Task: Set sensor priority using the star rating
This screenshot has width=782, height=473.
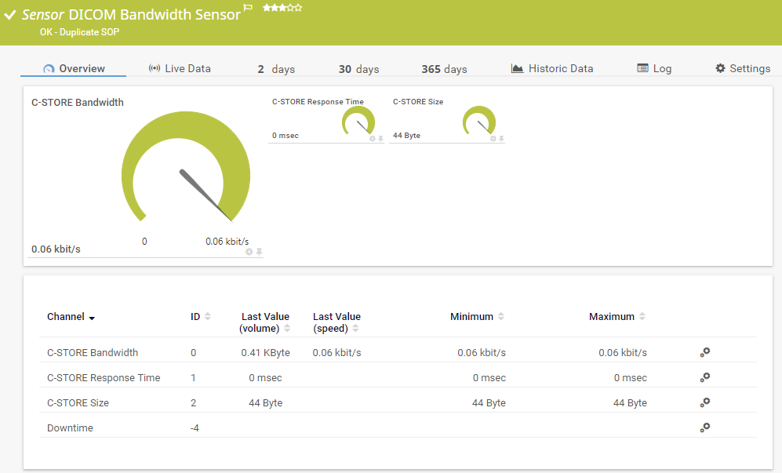Action: pyautogui.click(x=282, y=7)
